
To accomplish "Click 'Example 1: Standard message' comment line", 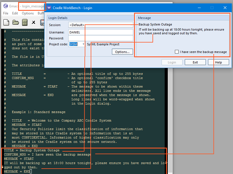I will pyautogui.click(x=39, y=112).
